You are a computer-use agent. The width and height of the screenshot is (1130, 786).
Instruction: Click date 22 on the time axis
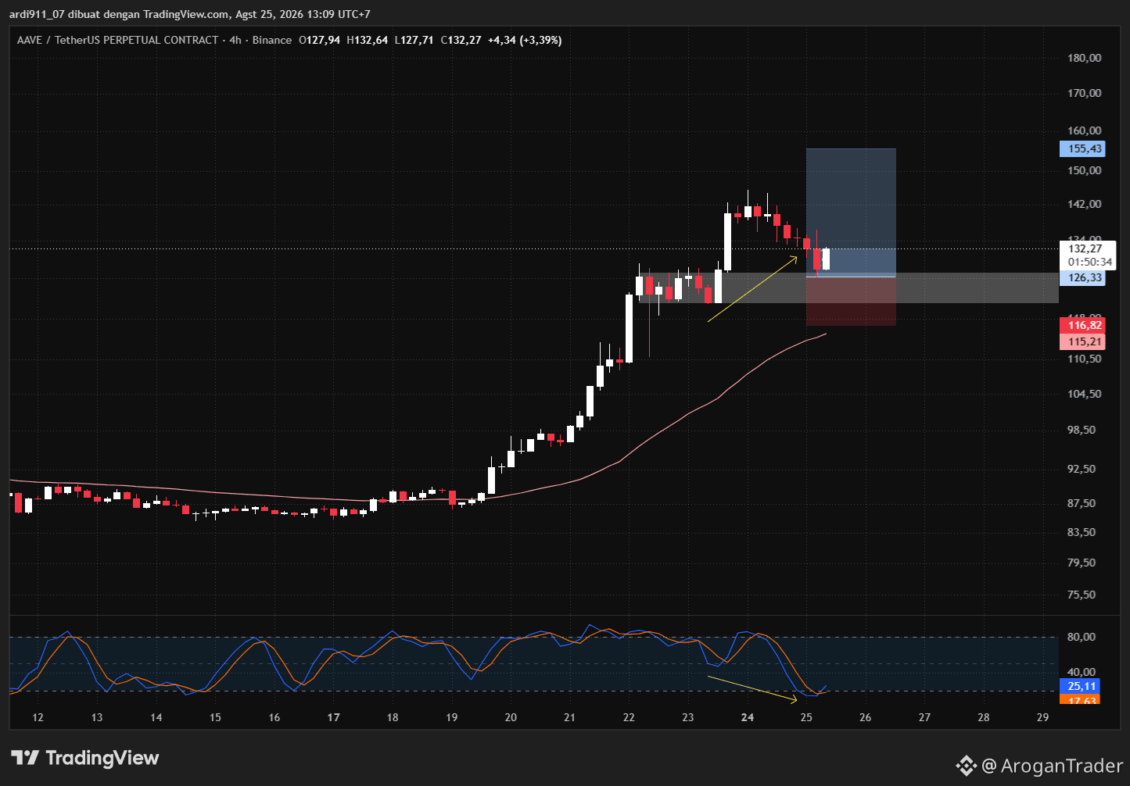pyautogui.click(x=629, y=717)
